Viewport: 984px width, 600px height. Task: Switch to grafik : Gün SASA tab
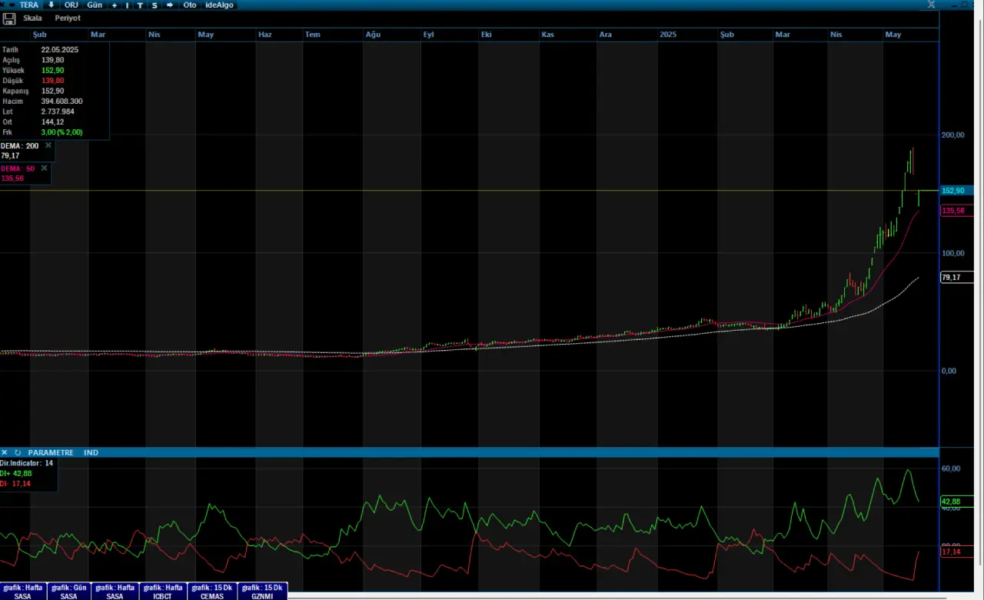click(x=69, y=592)
